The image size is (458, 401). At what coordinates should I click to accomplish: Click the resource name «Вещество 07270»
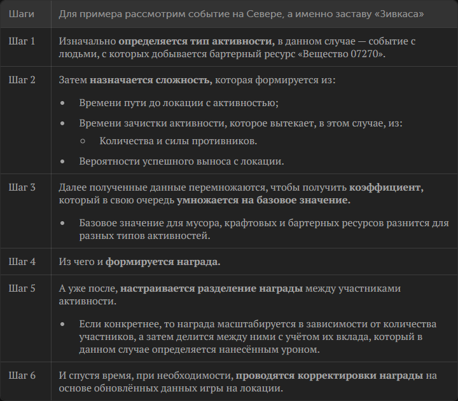[x=340, y=54]
